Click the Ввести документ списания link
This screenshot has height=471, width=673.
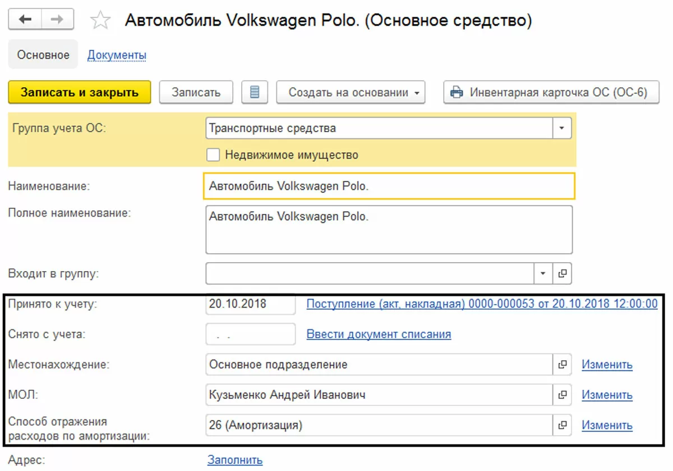click(x=379, y=334)
